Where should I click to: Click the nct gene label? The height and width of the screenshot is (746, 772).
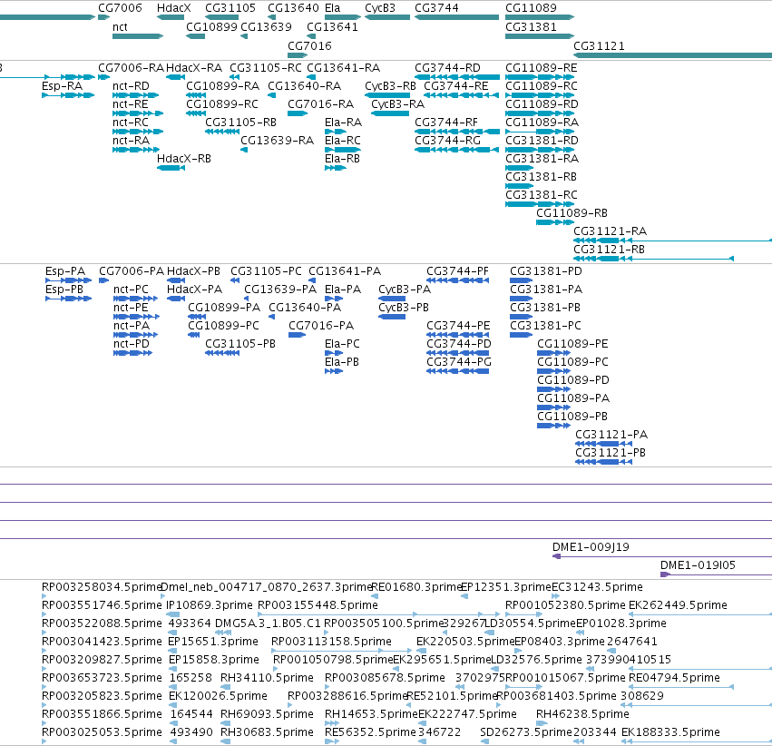click(120, 26)
